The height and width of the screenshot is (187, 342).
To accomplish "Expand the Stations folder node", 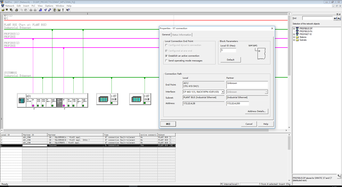I will tap(294, 37).
